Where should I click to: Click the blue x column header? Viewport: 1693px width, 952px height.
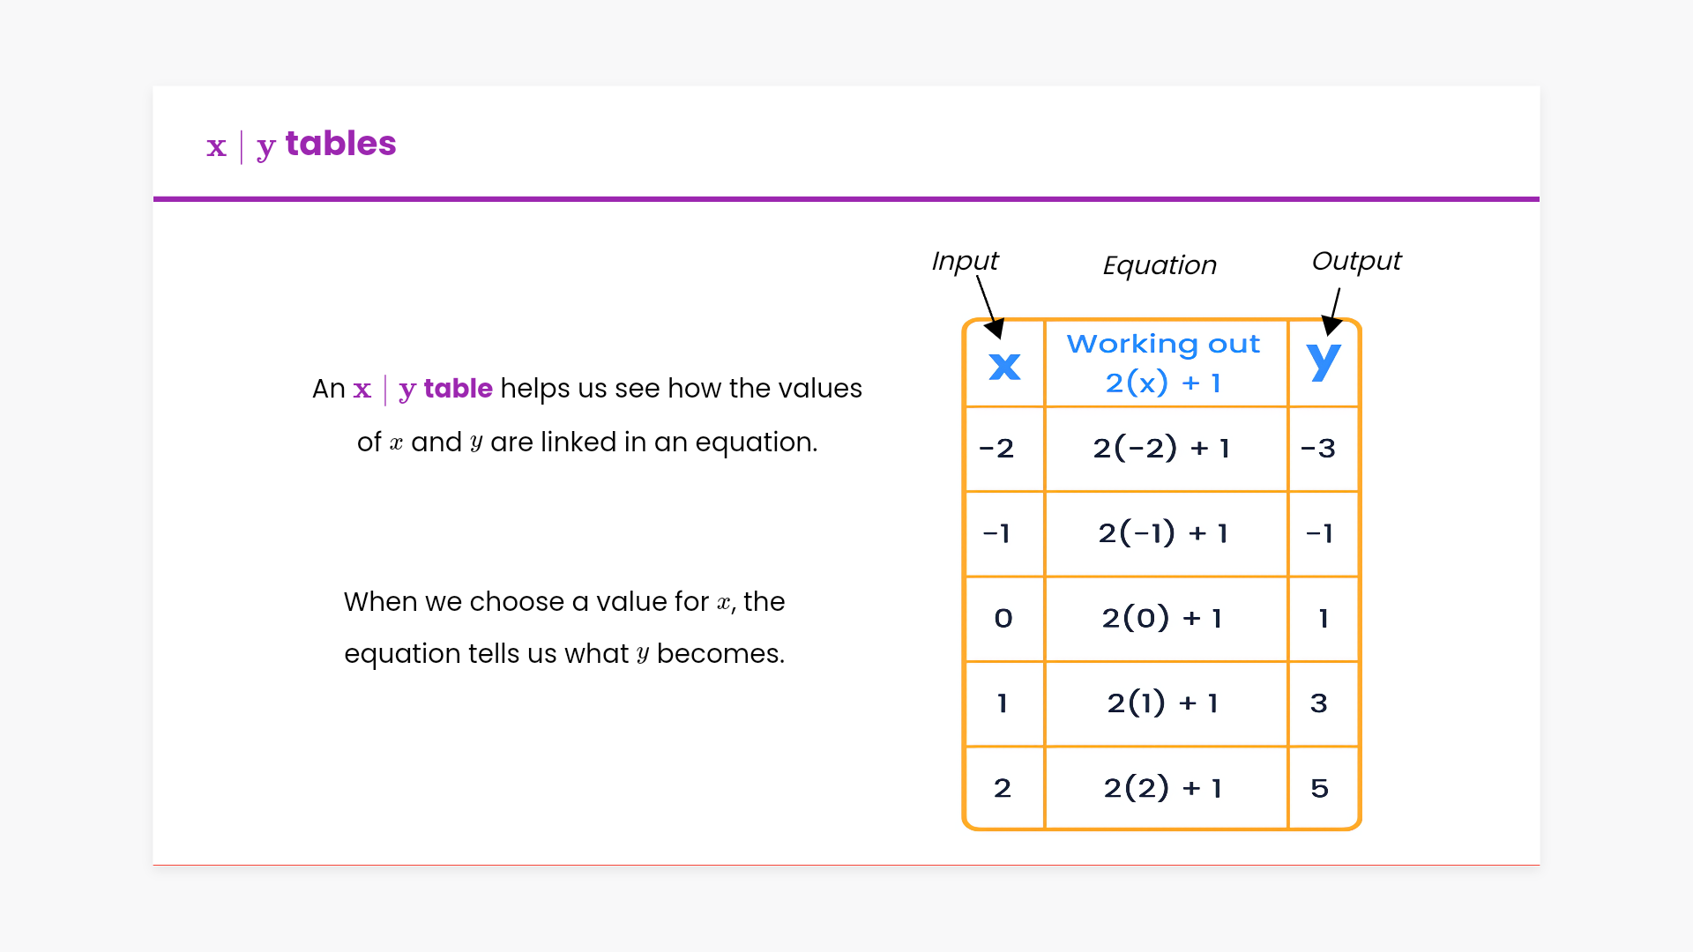pos(1004,366)
